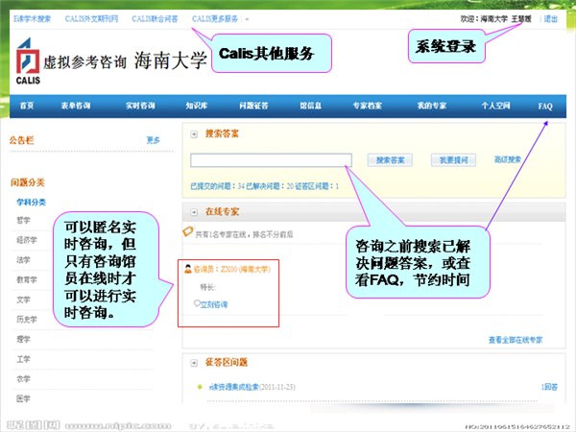Focus the search answers input box
This screenshot has width=576, height=432.
(x=271, y=160)
